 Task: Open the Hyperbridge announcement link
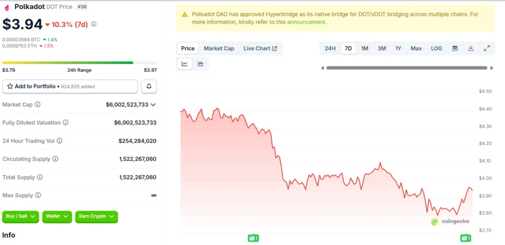point(306,22)
